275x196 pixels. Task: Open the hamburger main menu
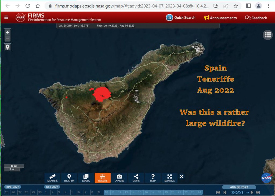pos(6,17)
